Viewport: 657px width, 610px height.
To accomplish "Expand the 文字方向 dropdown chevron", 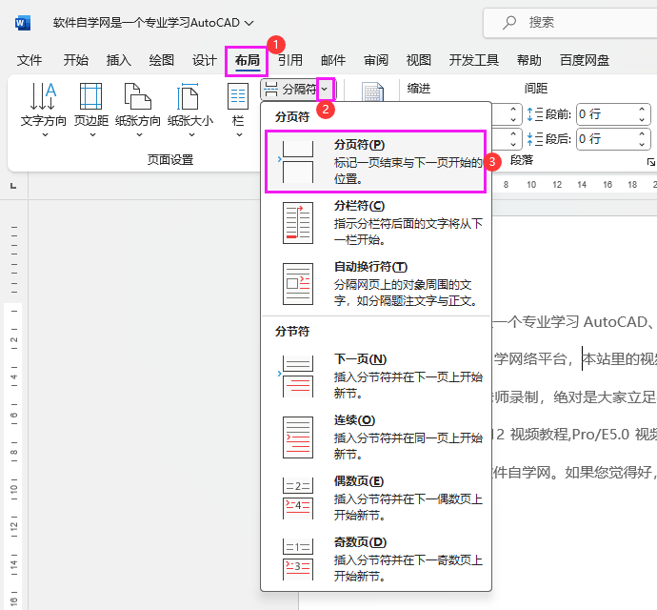I will tap(46, 135).
